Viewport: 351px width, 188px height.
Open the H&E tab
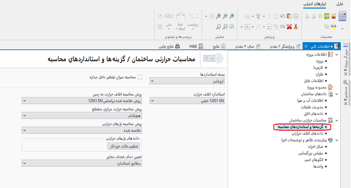pos(196,46)
